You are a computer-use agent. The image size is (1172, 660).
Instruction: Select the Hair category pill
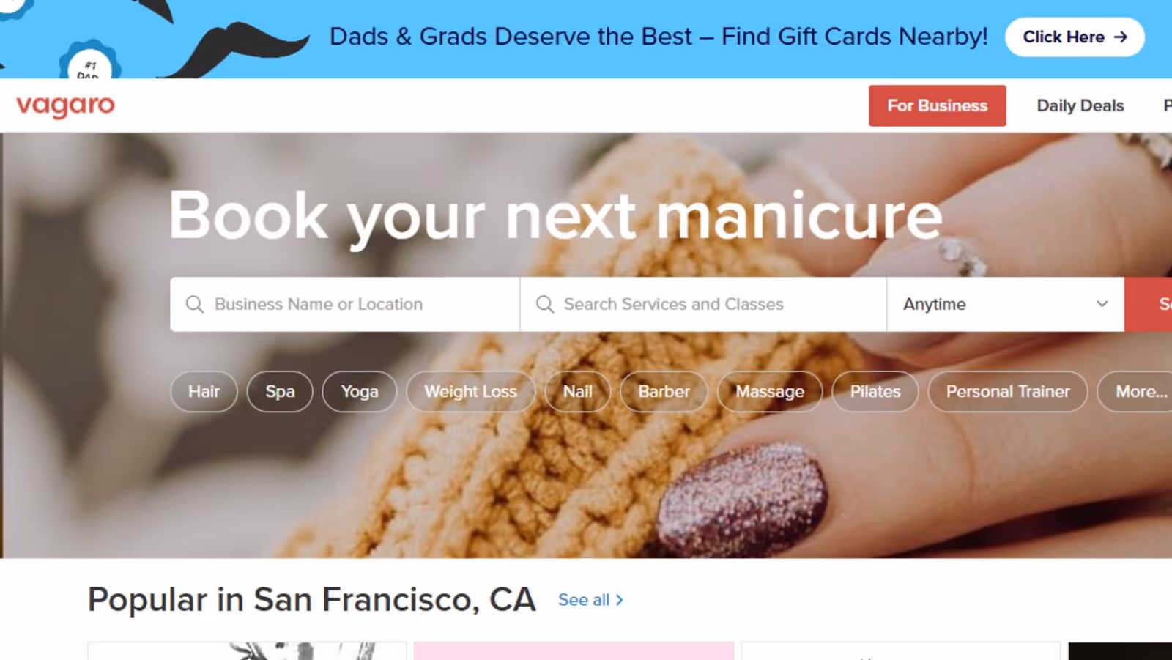point(204,392)
